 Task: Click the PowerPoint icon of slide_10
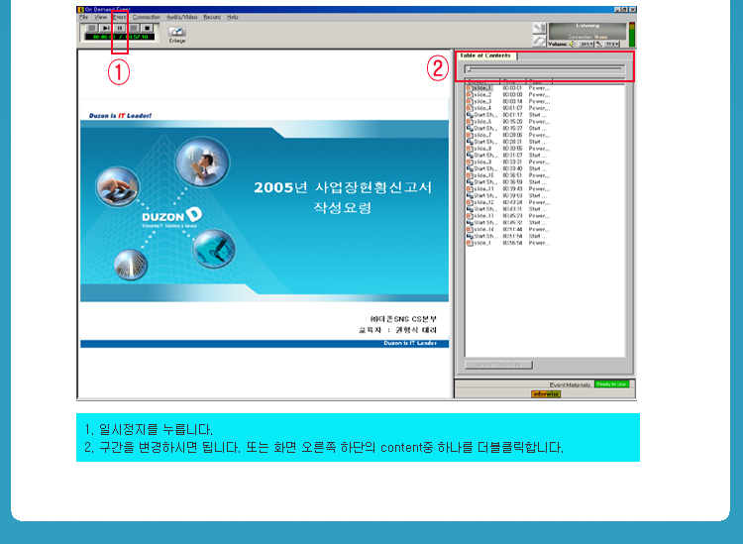tap(470, 175)
